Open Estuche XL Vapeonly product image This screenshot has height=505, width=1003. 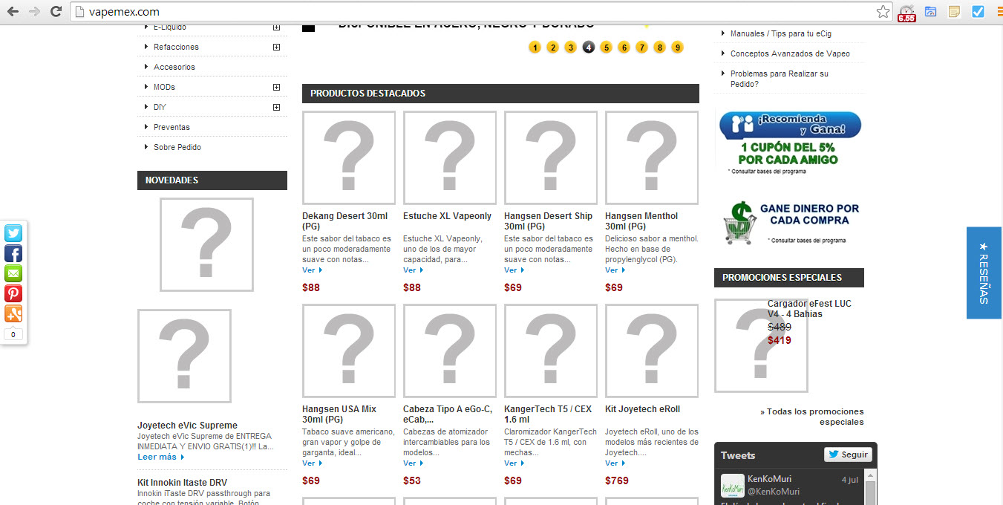450,157
